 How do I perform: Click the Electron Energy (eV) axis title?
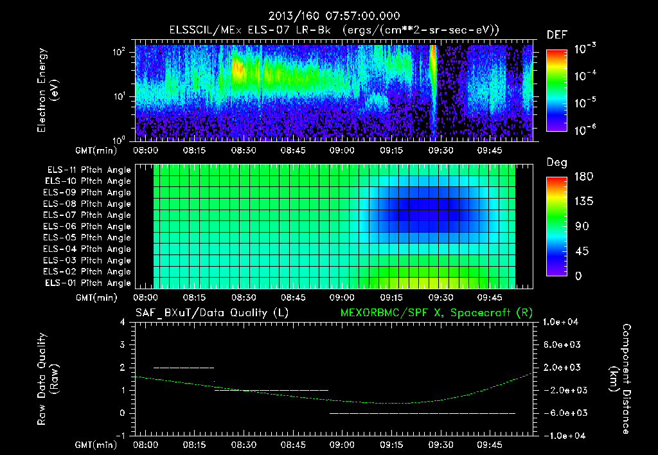tap(48, 90)
